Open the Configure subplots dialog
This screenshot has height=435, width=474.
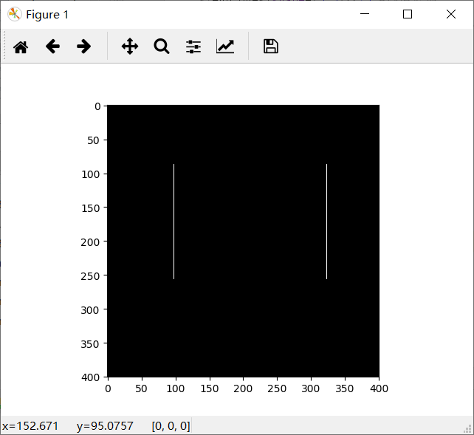193,47
